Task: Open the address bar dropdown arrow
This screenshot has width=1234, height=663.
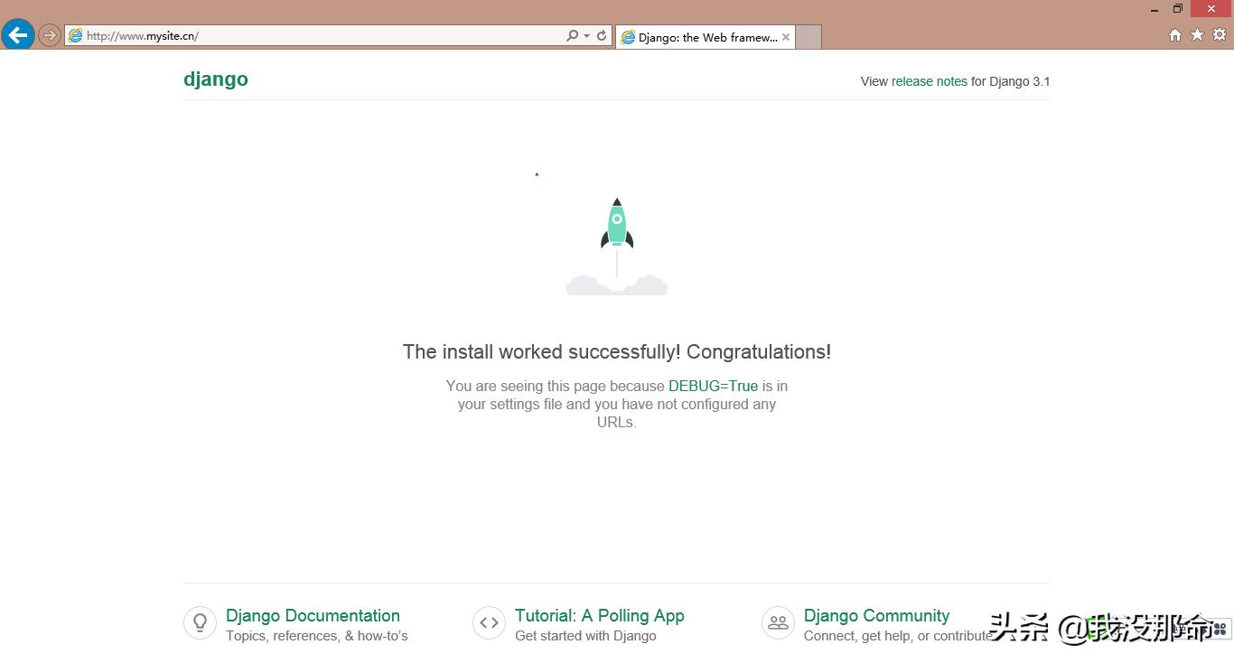Action: point(587,36)
